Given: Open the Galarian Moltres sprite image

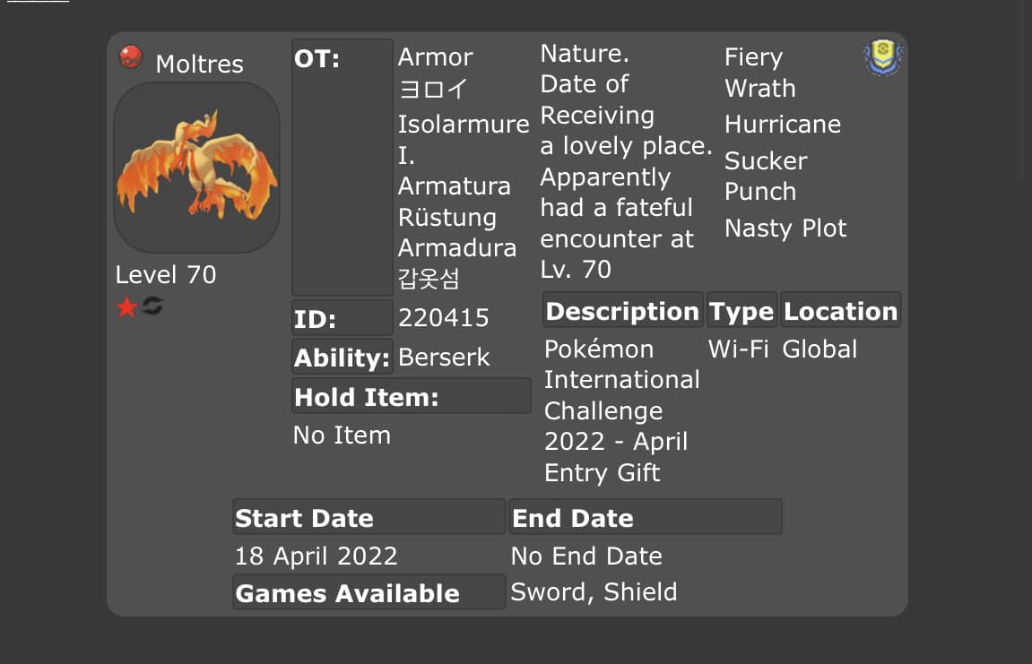Looking at the screenshot, I should pyautogui.click(x=196, y=168).
